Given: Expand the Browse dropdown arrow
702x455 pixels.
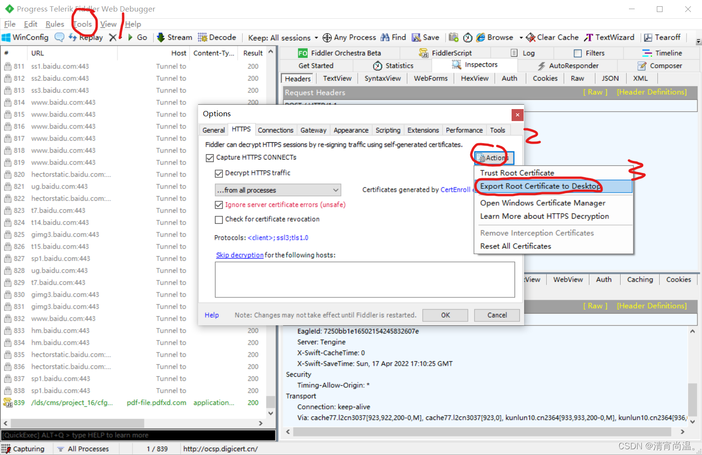Looking at the screenshot, I should click(521, 37).
